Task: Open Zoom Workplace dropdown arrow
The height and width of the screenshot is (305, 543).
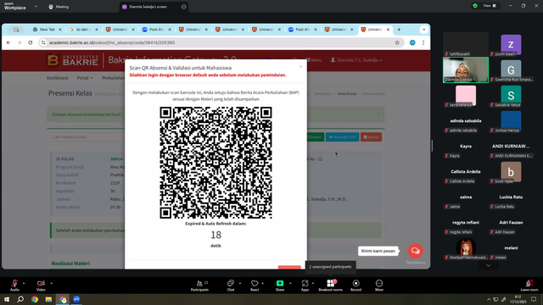Action: [36, 6]
